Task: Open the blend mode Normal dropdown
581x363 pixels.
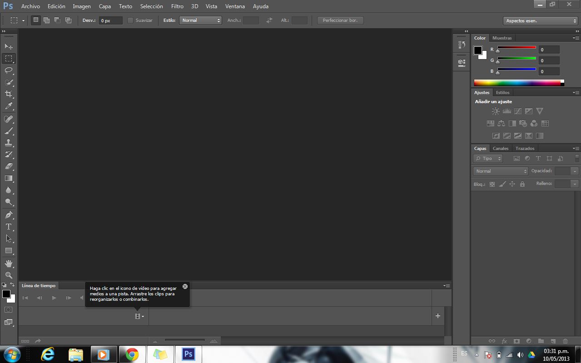Action: 501,171
